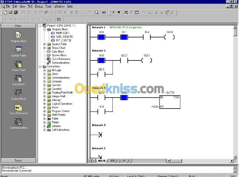This screenshot has height=177, width=239.
Task: Select Floating-Point Math in instruction tree
Action: [62, 92]
